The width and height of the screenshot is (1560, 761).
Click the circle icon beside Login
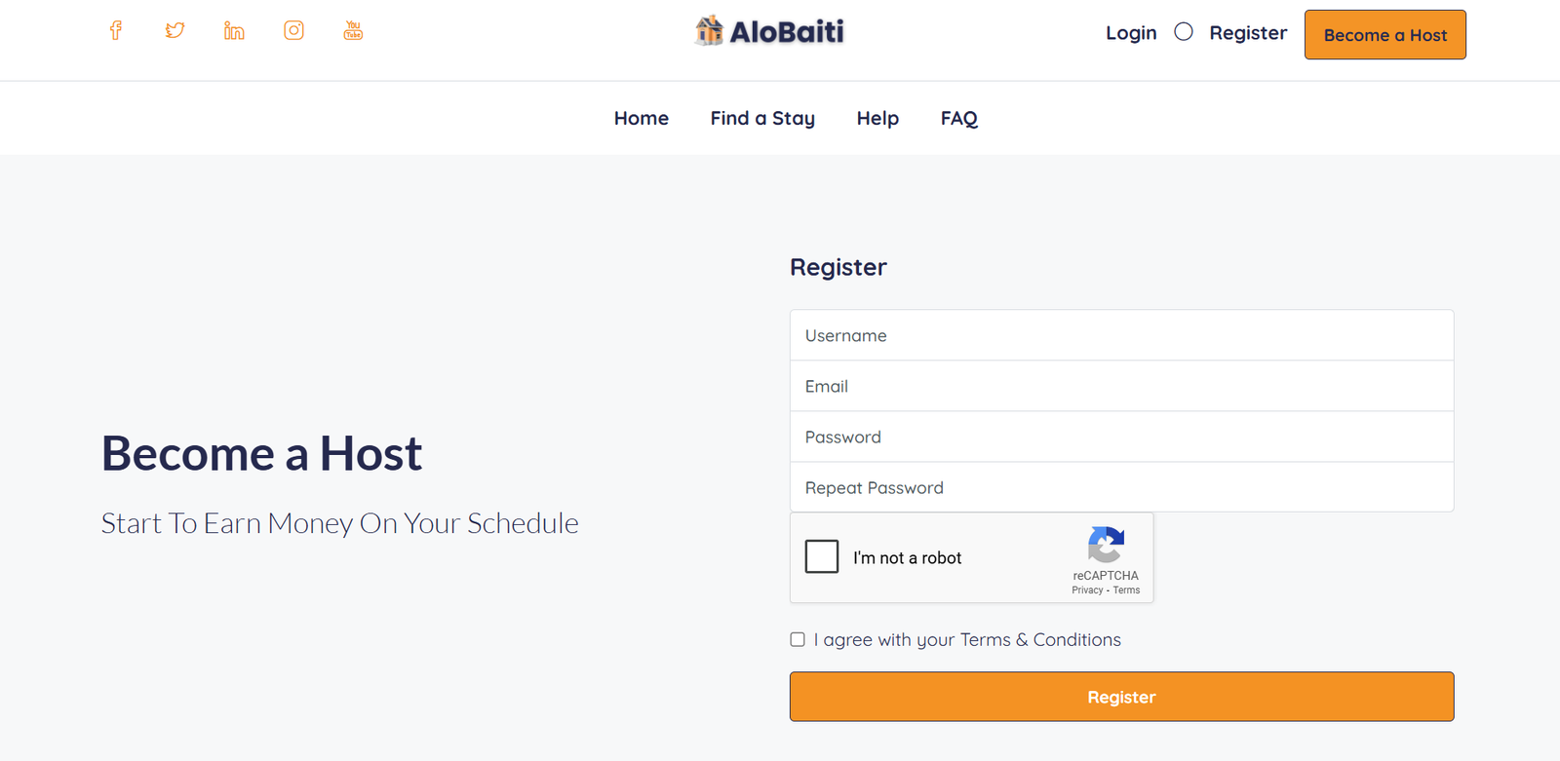[1184, 32]
